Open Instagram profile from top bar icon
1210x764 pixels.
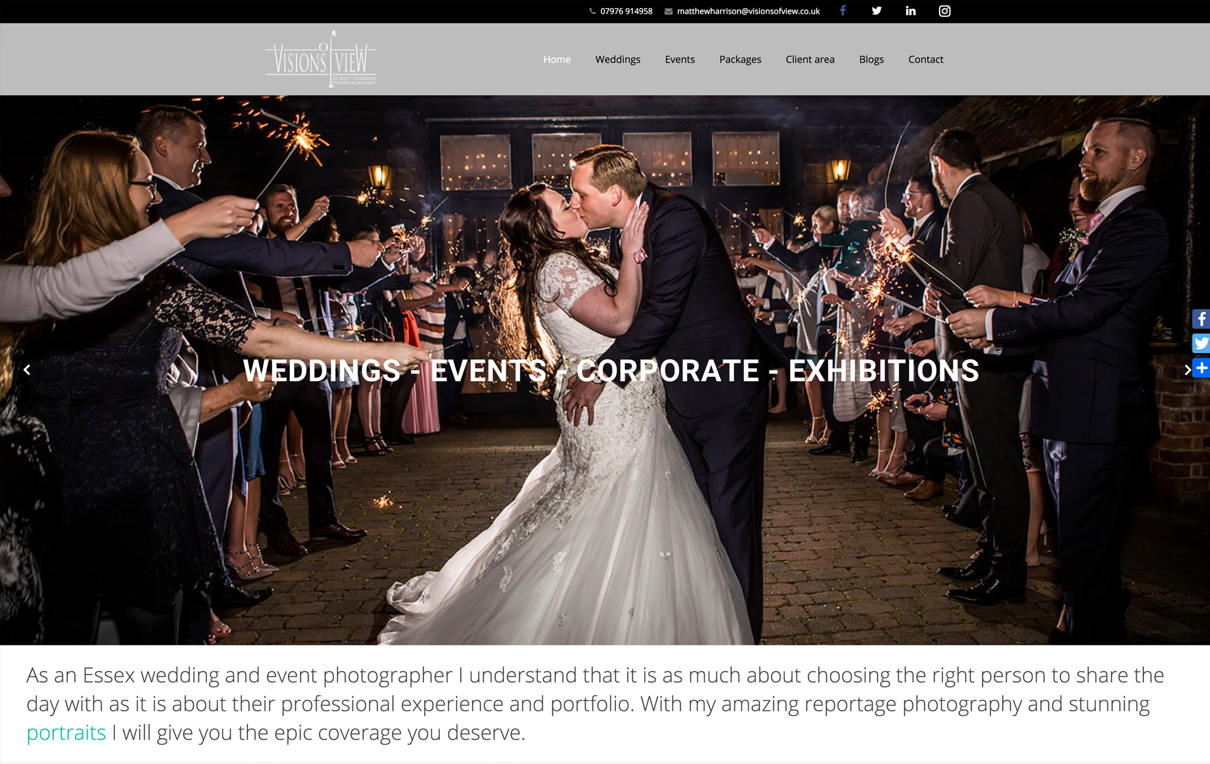(x=944, y=11)
